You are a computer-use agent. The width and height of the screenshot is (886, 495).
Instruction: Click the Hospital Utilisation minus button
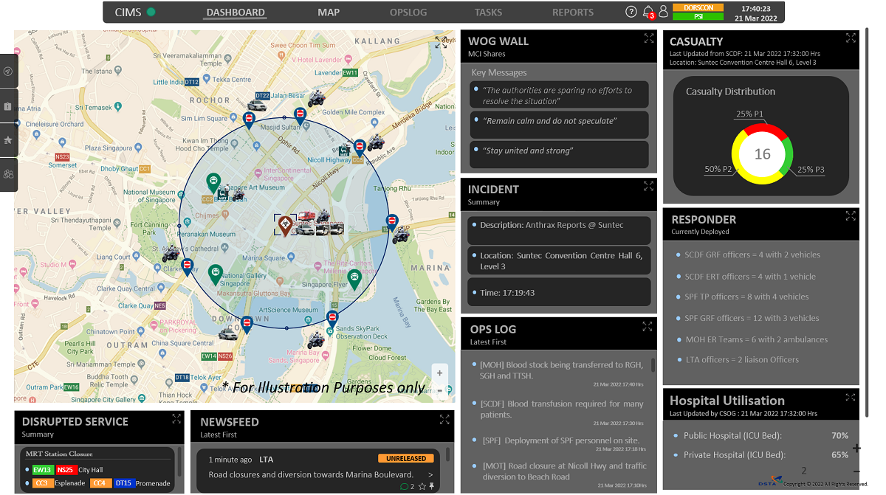(x=856, y=471)
